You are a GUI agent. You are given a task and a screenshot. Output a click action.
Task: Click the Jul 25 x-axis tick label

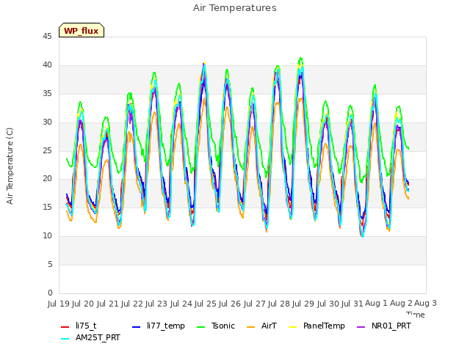tap(206, 304)
